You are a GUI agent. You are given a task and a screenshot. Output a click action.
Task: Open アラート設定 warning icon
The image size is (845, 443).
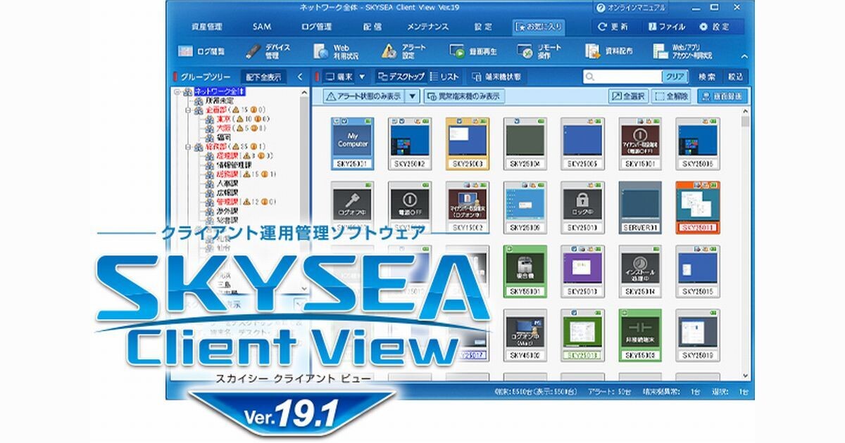point(389,51)
